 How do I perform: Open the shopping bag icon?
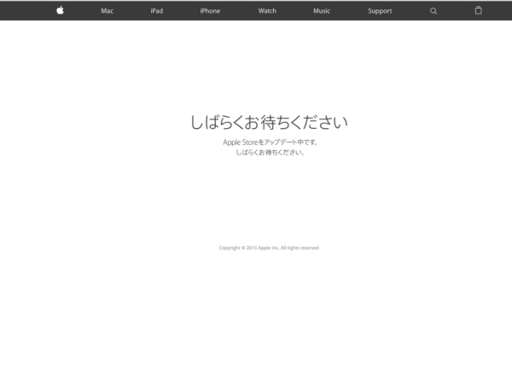click(478, 10)
